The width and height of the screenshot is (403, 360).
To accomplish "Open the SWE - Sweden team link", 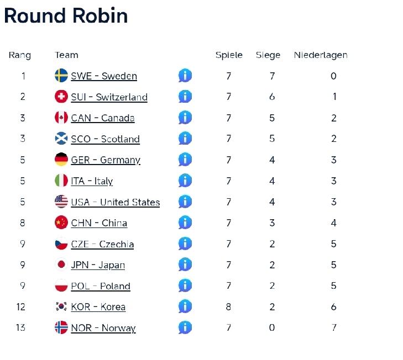I will [x=104, y=76].
